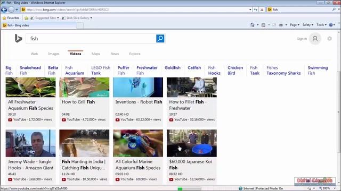Switch to the Maps search tab
341x191 pixels.
(x=96, y=54)
